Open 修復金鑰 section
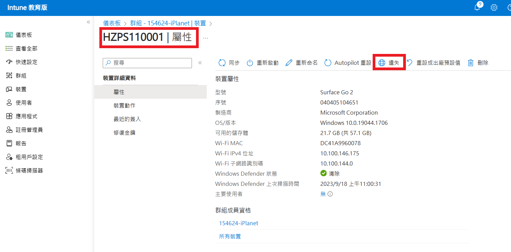Viewport: 511px width, 252px height. [124, 133]
